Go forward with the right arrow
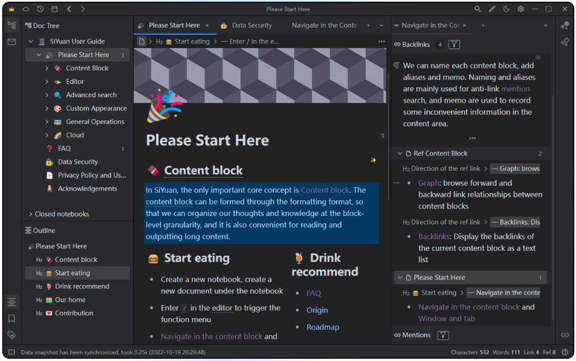Viewport: 576px width, 361px height. [83, 9]
